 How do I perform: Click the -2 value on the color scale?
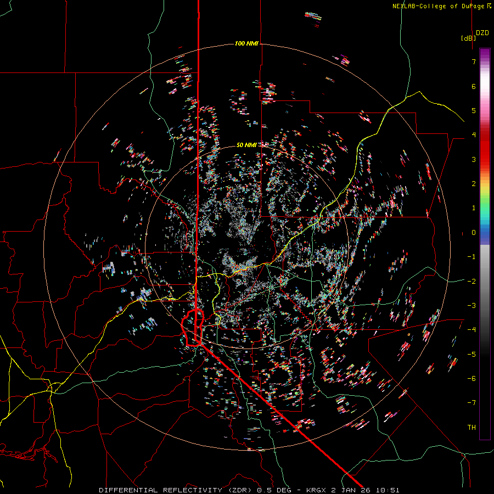click(471, 282)
